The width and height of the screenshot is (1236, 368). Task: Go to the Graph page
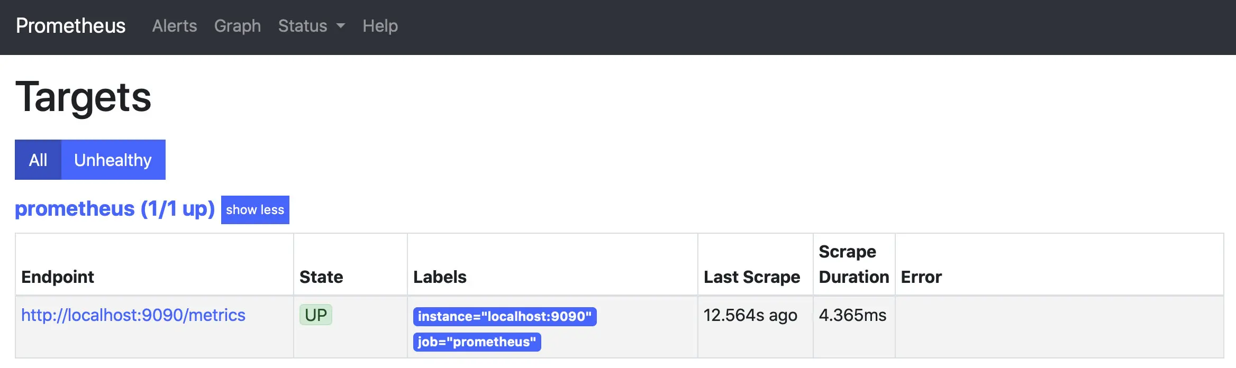[237, 26]
